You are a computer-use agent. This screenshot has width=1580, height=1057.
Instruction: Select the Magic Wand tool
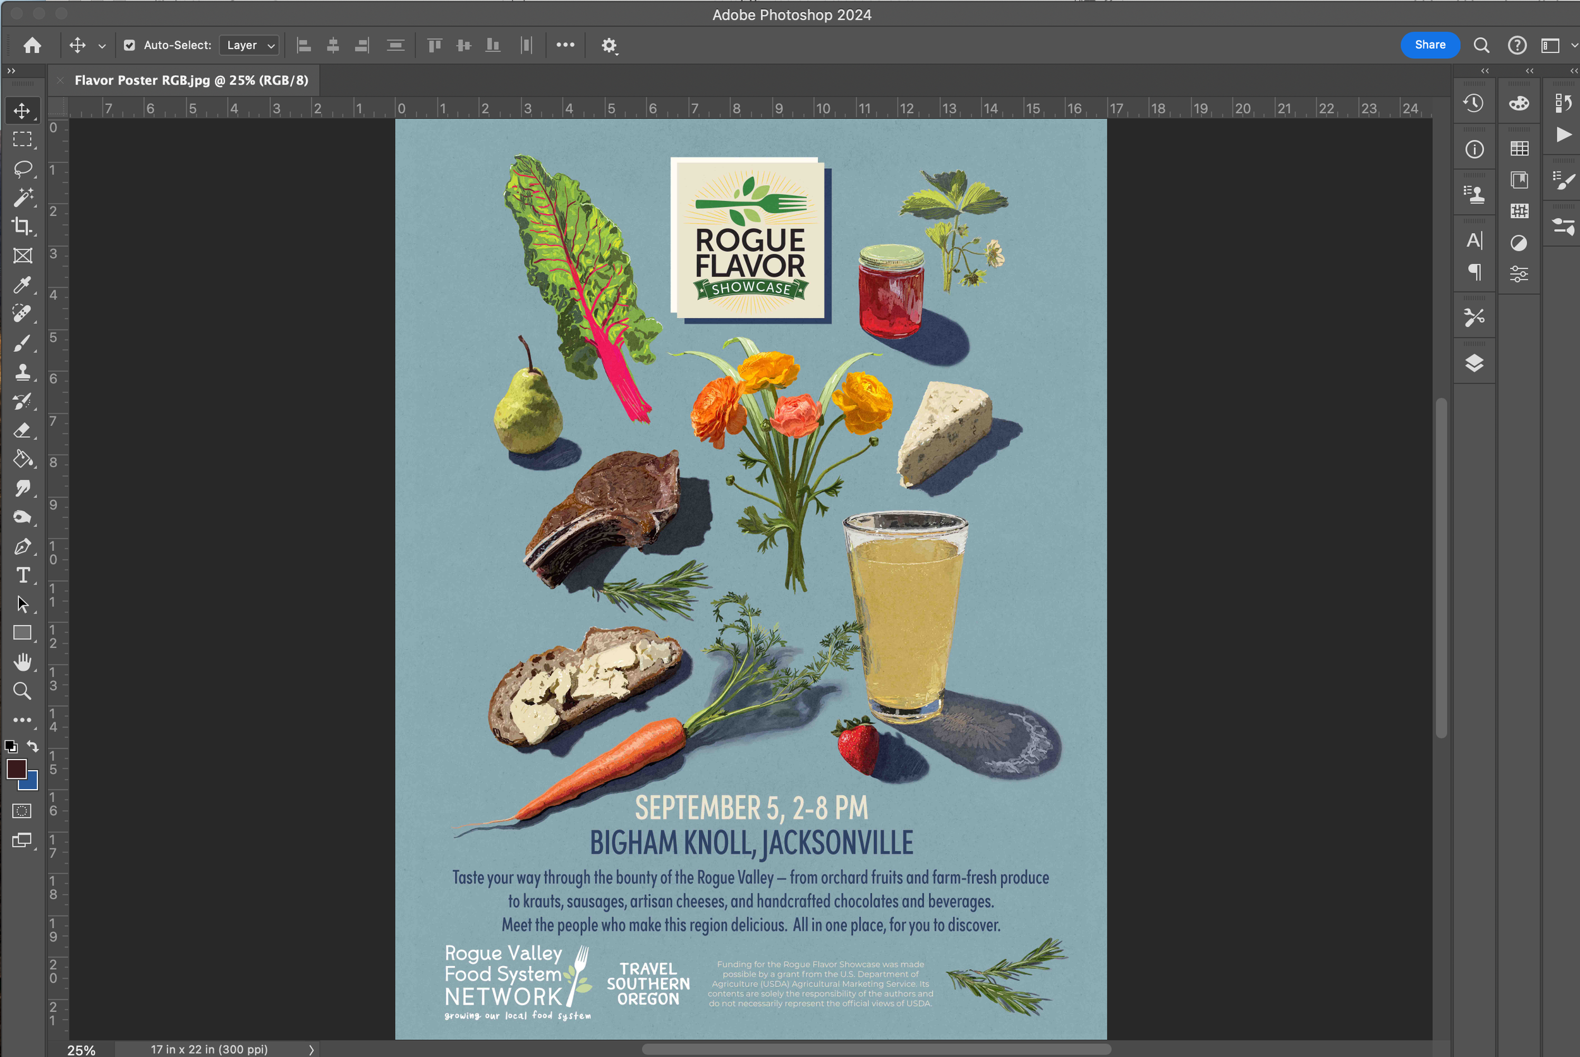point(22,198)
